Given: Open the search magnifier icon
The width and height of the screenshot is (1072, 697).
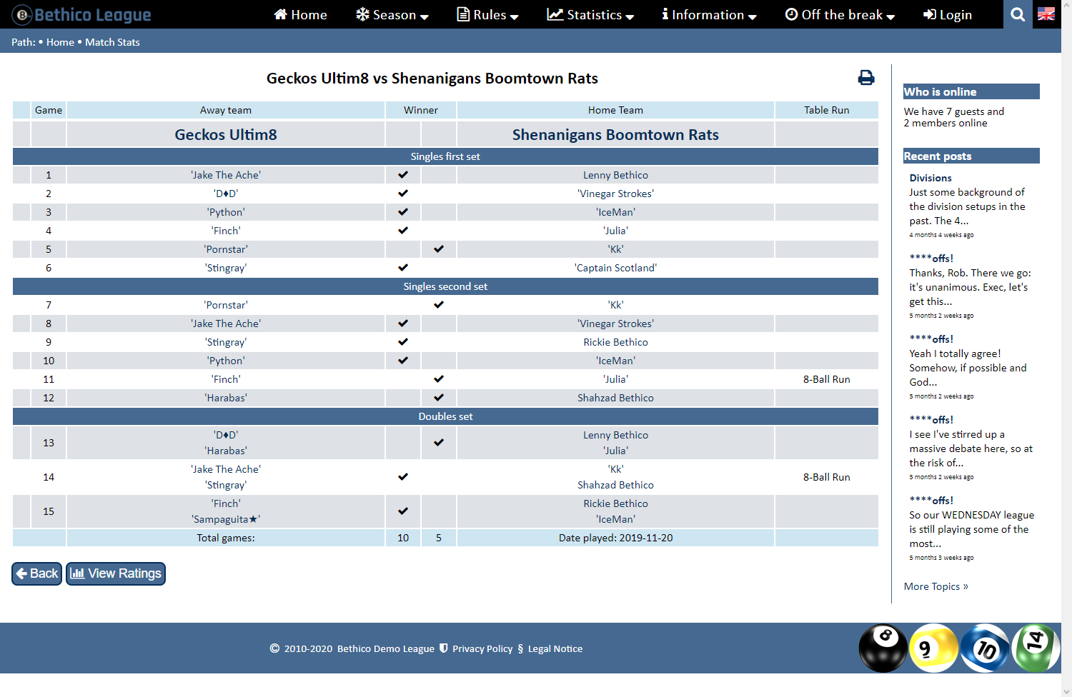Looking at the screenshot, I should [x=1018, y=14].
